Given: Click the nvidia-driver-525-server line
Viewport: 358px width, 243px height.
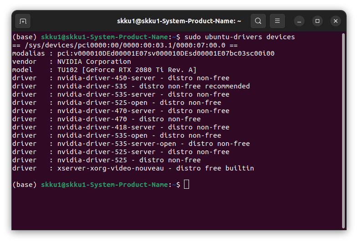Looking at the screenshot, I should 121,152.
